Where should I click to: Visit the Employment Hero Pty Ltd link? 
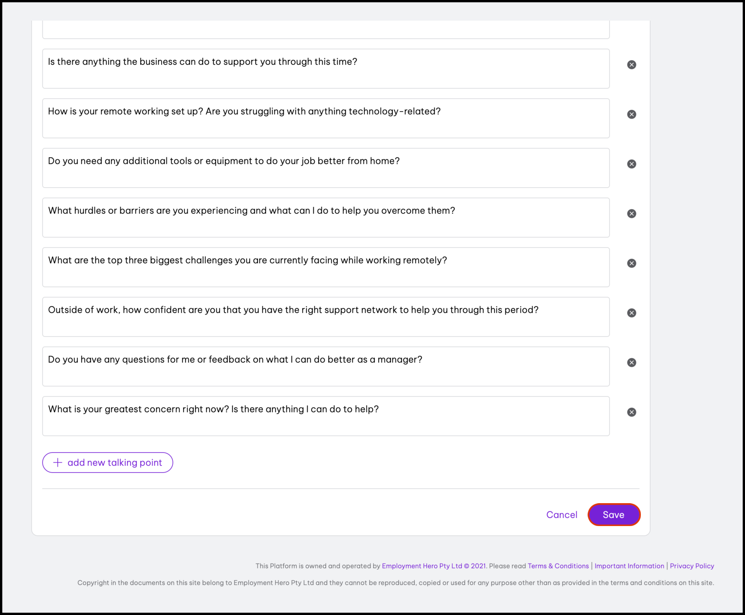pyautogui.click(x=422, y=566)
